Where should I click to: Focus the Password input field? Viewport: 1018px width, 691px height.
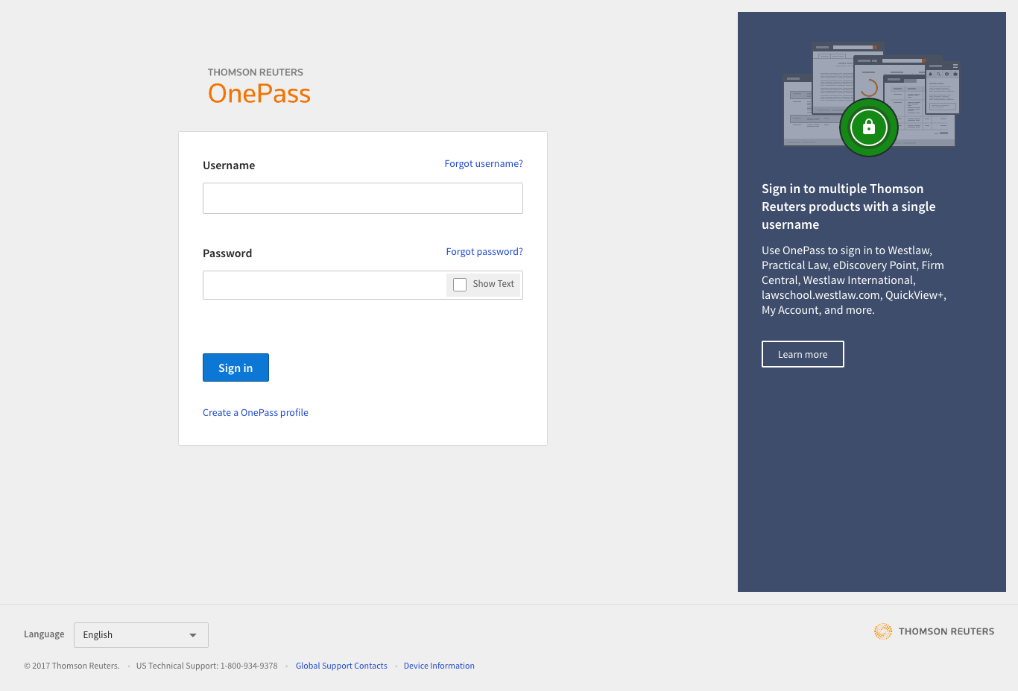click(324, 285)
